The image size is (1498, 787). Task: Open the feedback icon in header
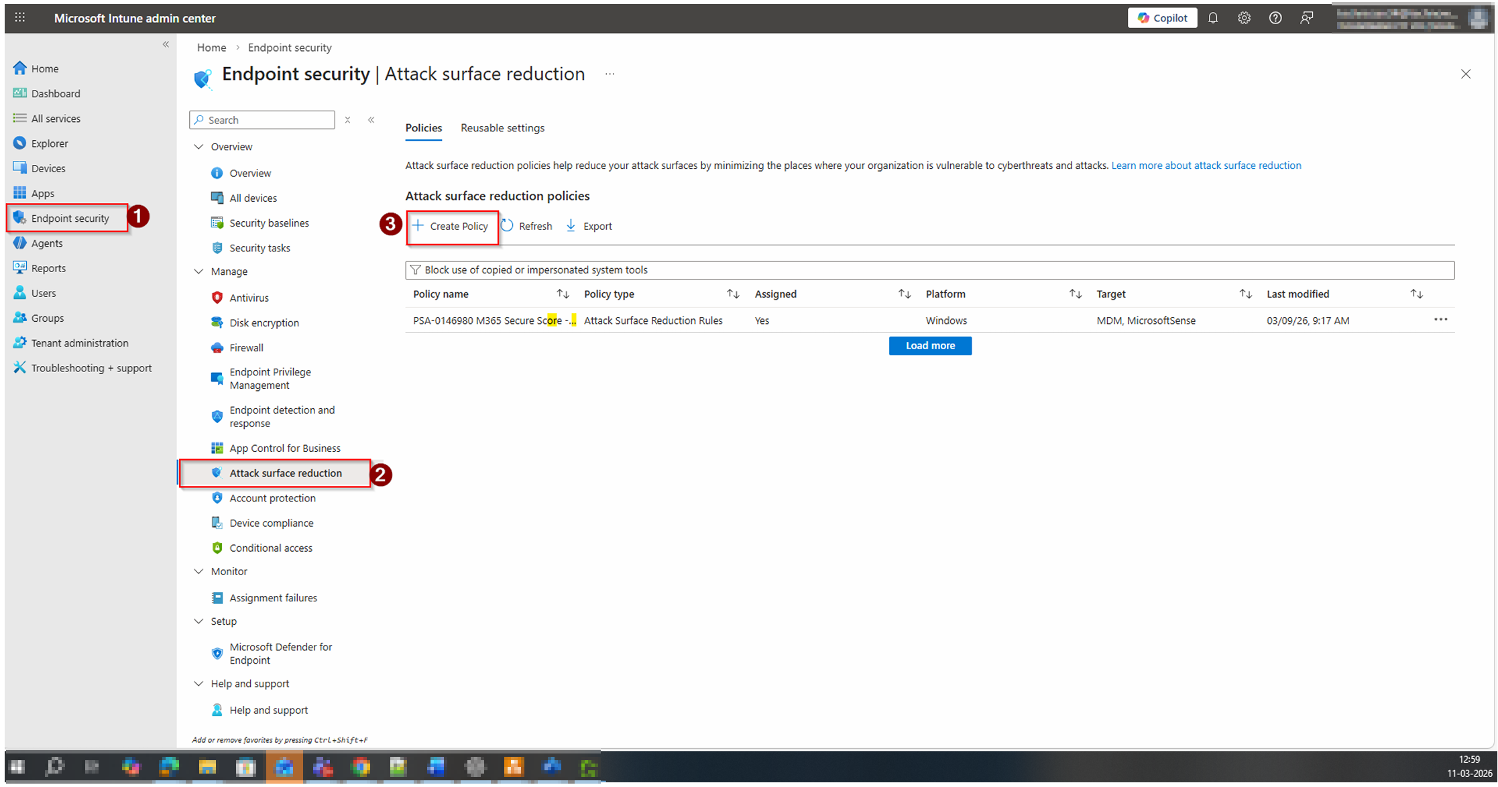(1306, 18)
